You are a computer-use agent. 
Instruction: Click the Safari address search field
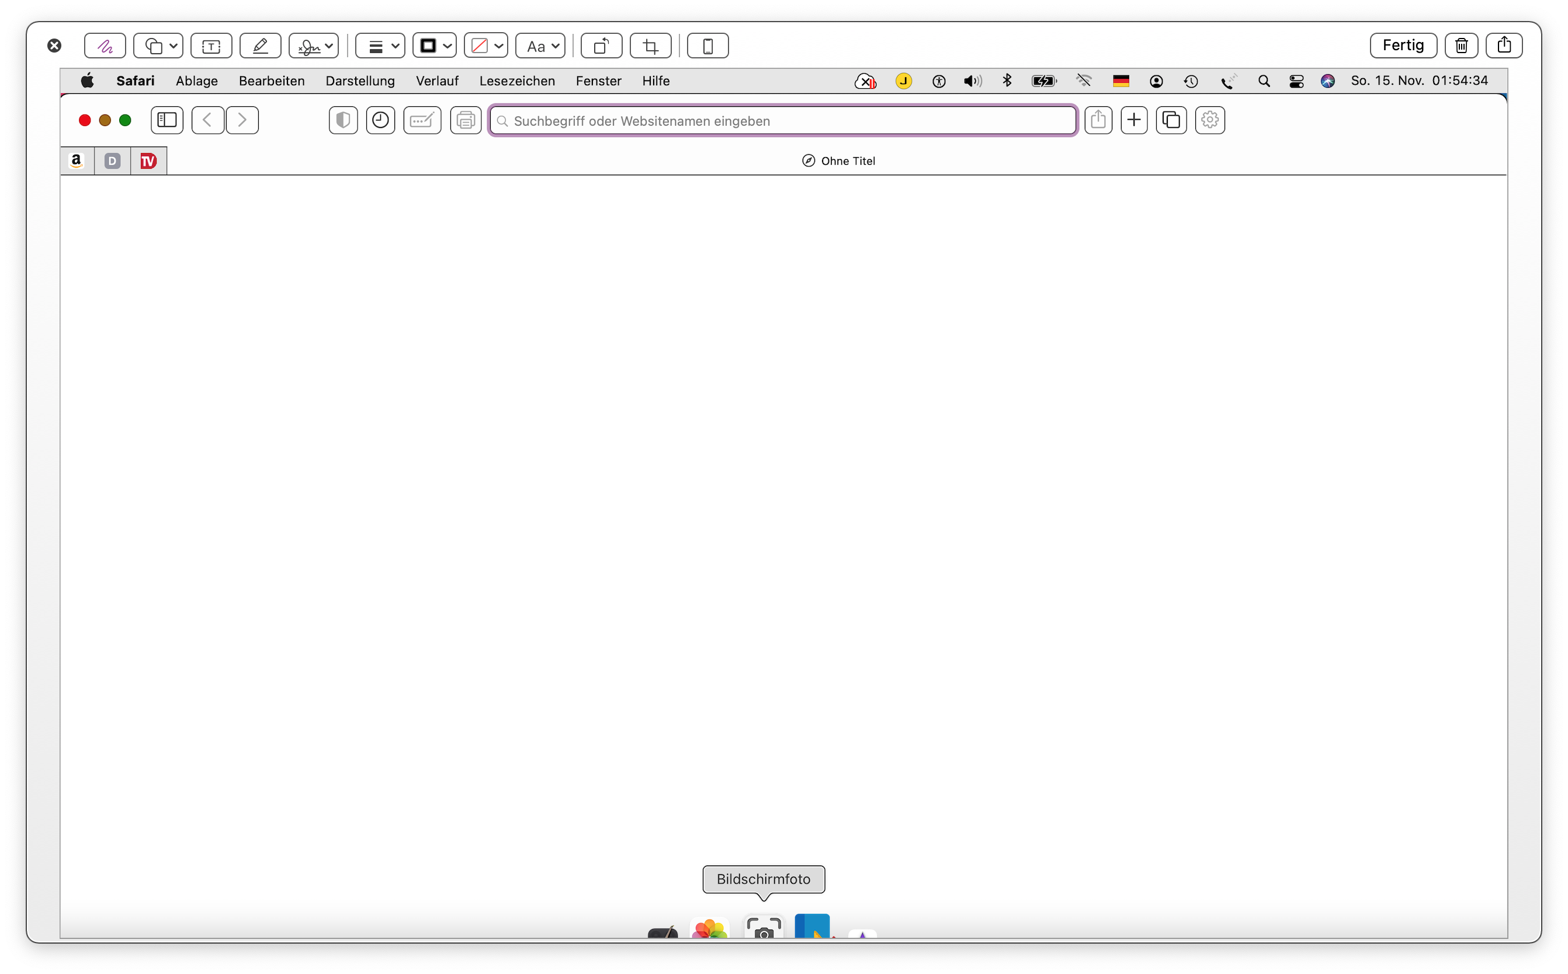click(782, 121)
